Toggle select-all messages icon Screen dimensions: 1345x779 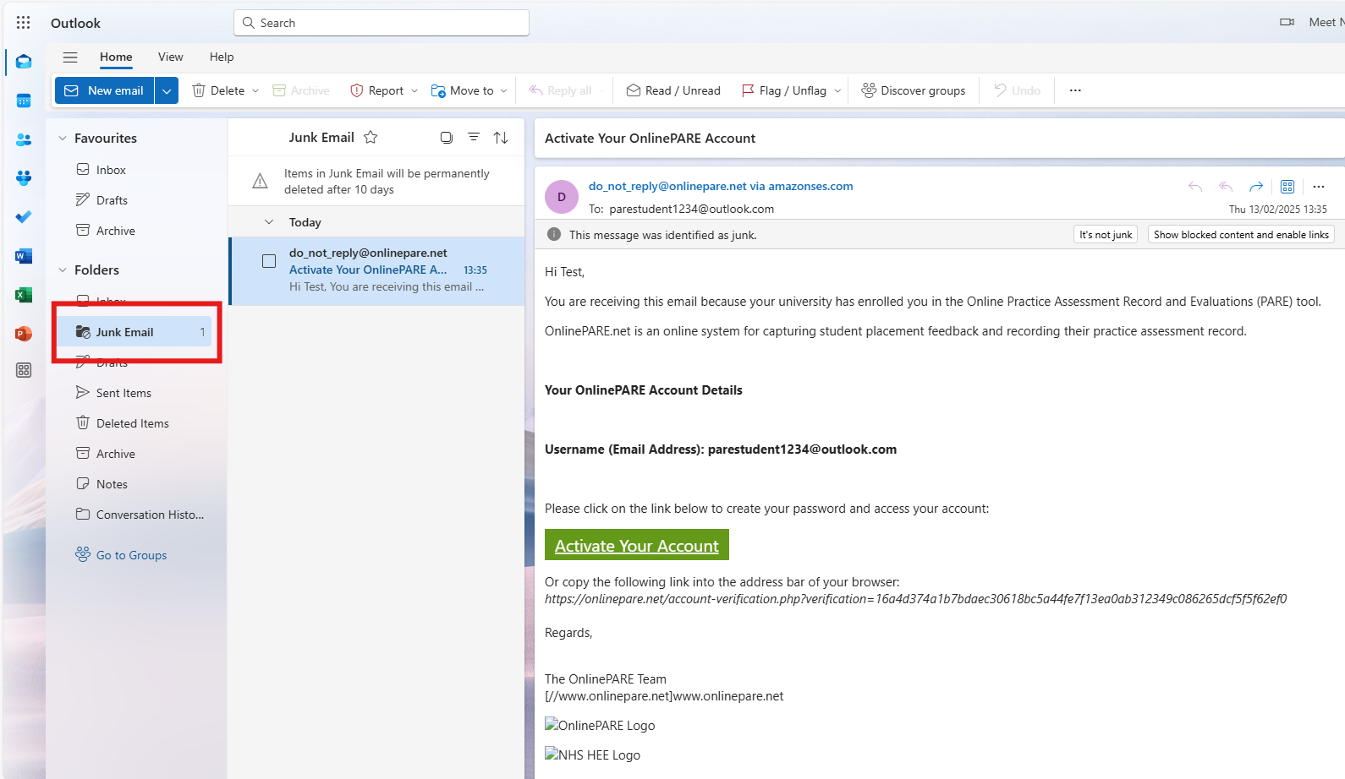click(447, 137)
